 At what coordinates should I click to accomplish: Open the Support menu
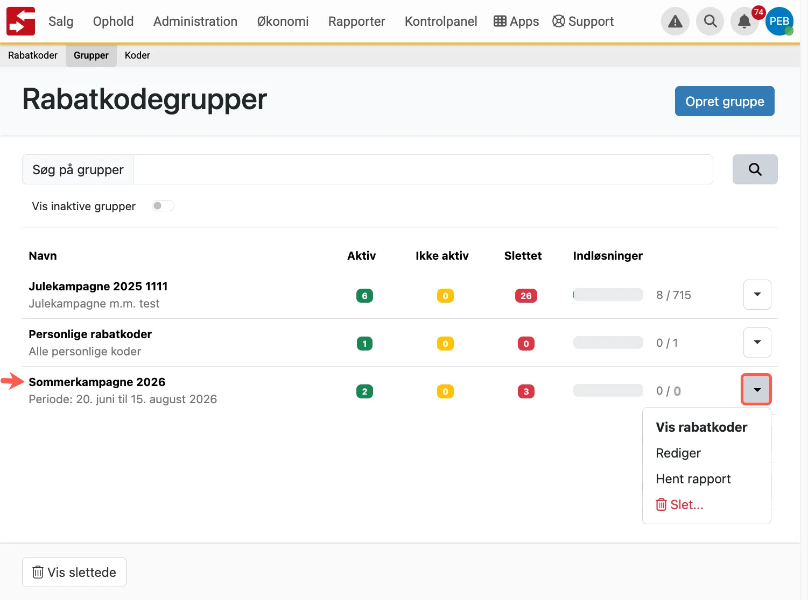click(x=583, y=22)
